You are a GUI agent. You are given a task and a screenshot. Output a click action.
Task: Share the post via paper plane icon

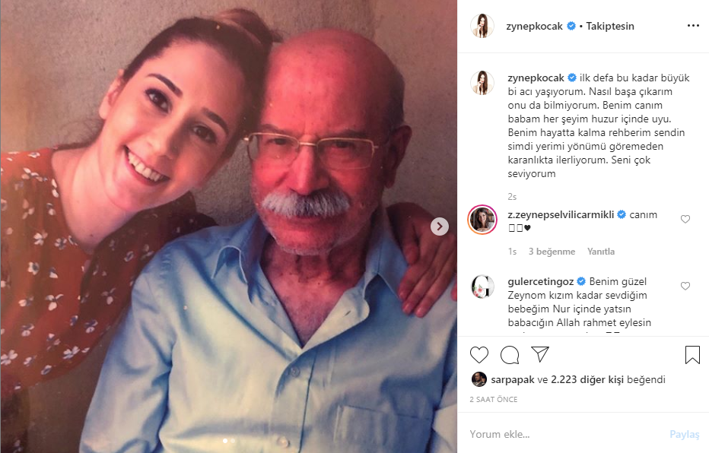(540, 355)
